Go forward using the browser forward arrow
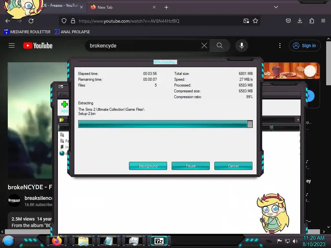Image resolution: width=331 pixels, height=248 pixels. 19,21
